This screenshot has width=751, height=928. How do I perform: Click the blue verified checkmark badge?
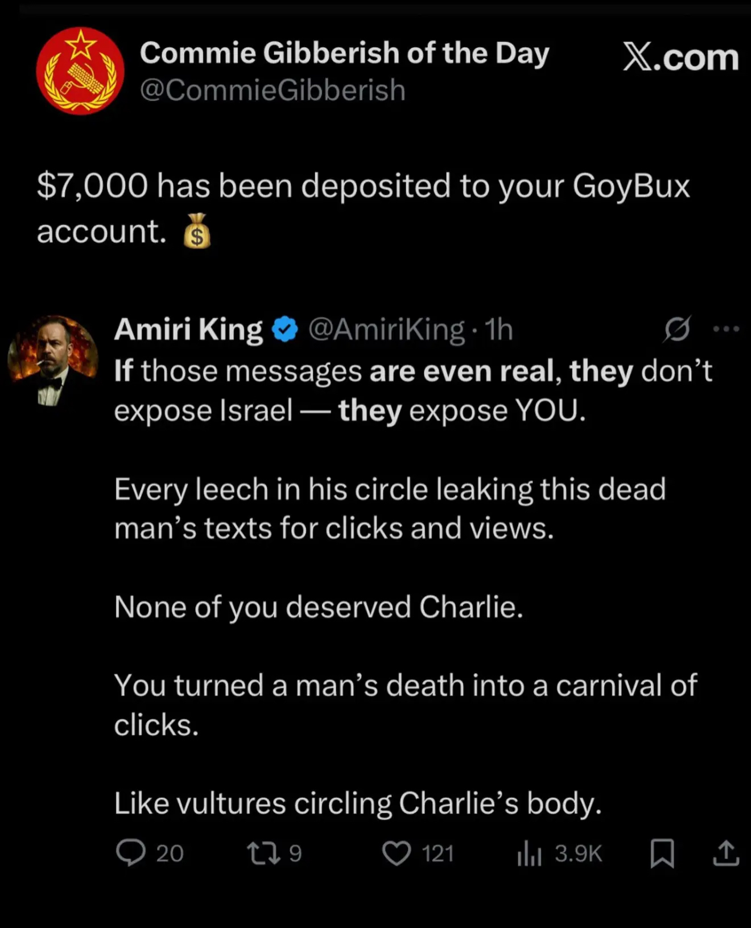[285, 329]
